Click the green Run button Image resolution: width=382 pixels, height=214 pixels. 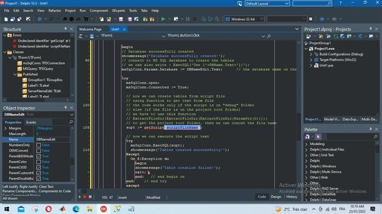(x=163, y=19)
